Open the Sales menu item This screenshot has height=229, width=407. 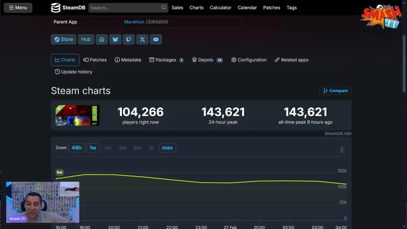177,8
